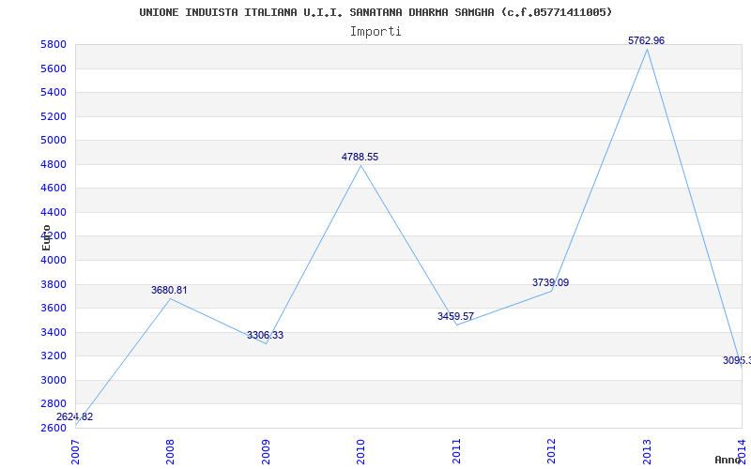The width and height of the screenshot is (751, 469).
Task: Click the 2624.82 data label
Action: pos(75,416)
